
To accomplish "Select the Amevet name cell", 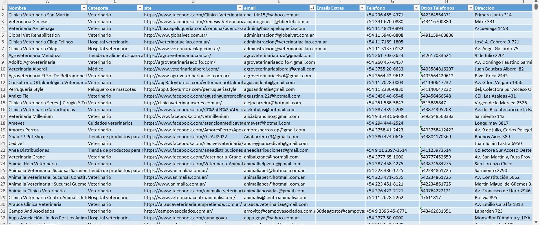I will pyautogui.click(x=47, y=123).
